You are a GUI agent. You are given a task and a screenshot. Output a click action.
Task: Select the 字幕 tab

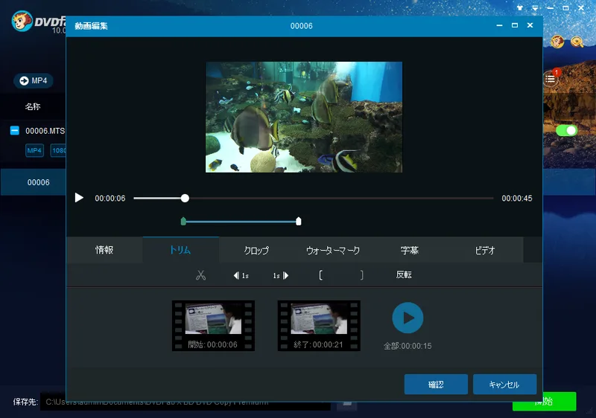409,251
